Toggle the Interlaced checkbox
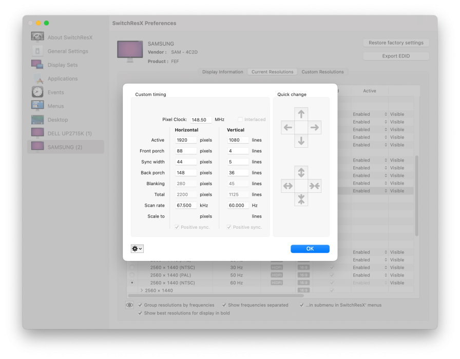The image size is (460, 359). point(240,119)
